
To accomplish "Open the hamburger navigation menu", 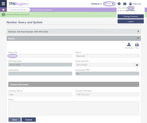I will (3, 4).
